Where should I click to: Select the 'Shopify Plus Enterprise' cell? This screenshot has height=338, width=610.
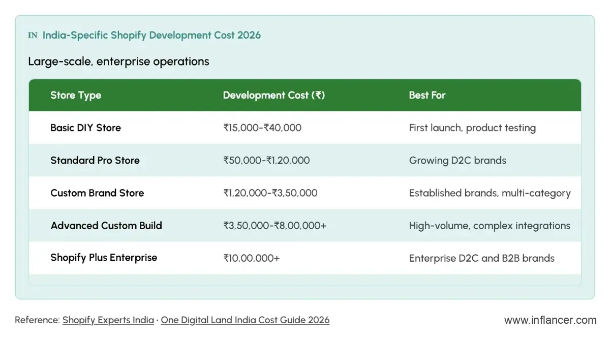coord(104,258)
